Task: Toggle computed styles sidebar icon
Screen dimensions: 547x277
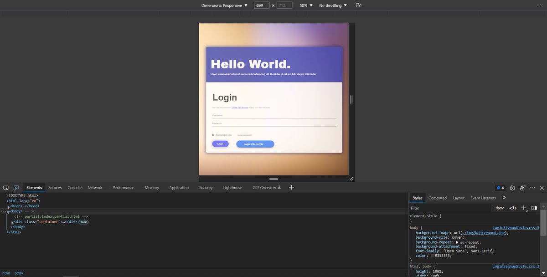Action: click(534, 208)
